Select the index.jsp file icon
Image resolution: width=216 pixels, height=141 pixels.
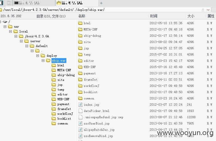pos(80,105)
